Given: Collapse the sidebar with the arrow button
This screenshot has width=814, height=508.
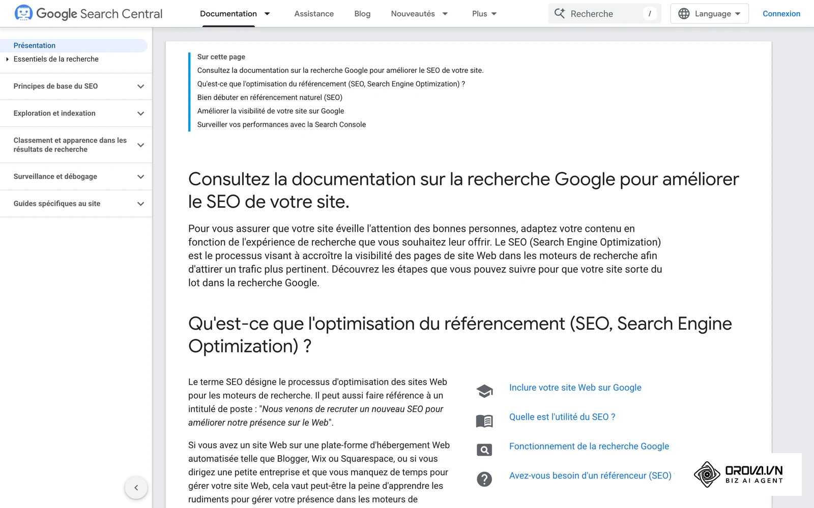Looking at the screenshot, I should pos(136,488).
